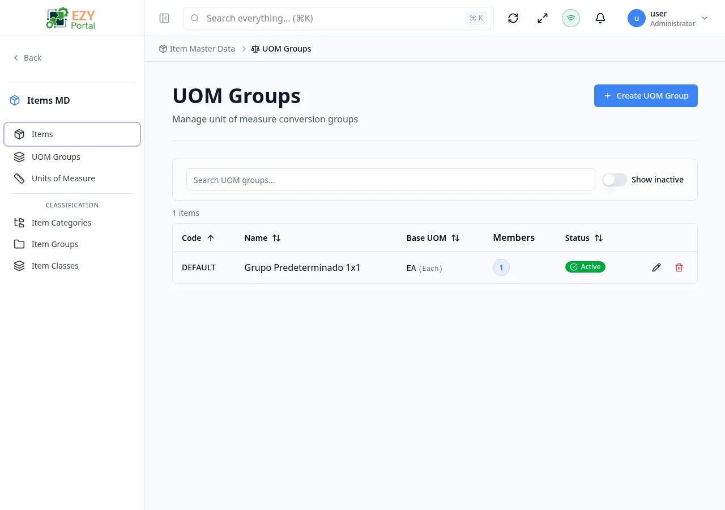The height and width of the screenshot is (510, 725).
Task: Sort the table by Status column
Action: (583, 237)
